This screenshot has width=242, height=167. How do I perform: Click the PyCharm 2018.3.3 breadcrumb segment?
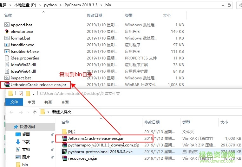click(x=81, y=5)
